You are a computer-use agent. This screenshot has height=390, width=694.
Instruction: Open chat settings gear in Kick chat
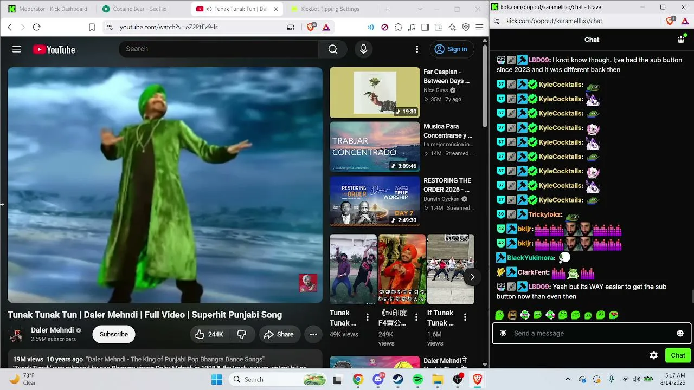pyautogui.click(x=654, y=355)
